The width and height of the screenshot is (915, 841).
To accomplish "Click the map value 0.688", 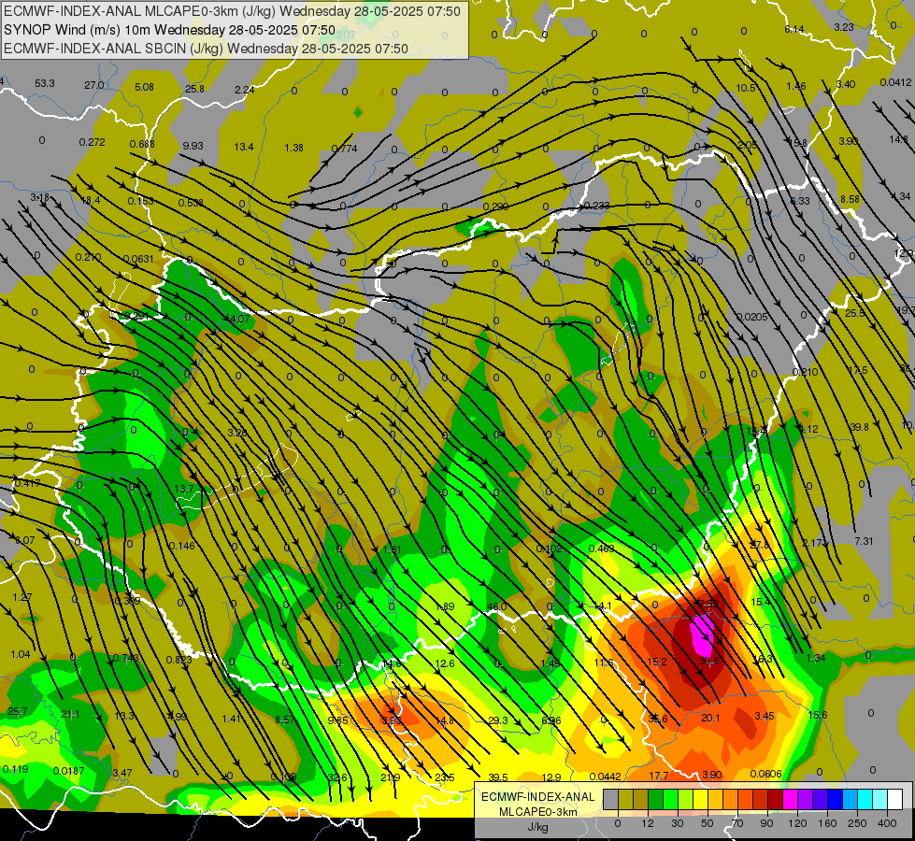I will point(142,144).
